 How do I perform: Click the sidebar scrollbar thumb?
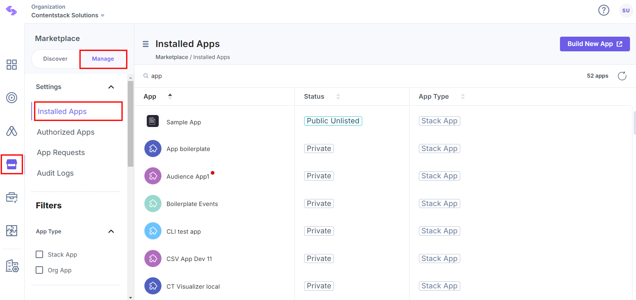click(x=130, y=123)
